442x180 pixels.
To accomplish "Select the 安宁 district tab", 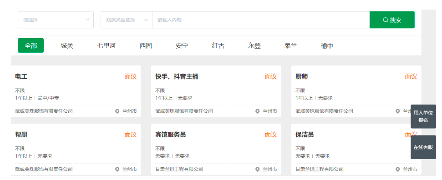I will [x=182, y=45].
